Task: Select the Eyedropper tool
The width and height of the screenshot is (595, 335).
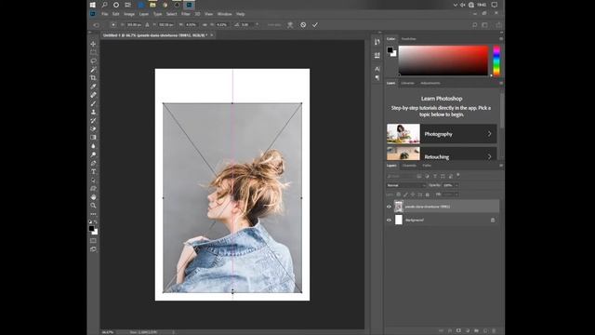Action: [93, 87]
